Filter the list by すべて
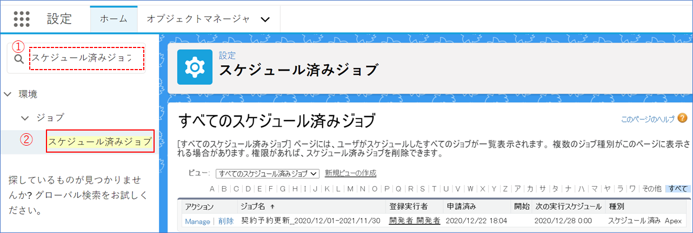 678,189
